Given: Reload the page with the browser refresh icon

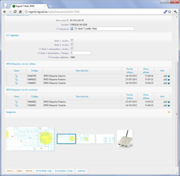Looking at the screenshot, I should click(15, 12).
